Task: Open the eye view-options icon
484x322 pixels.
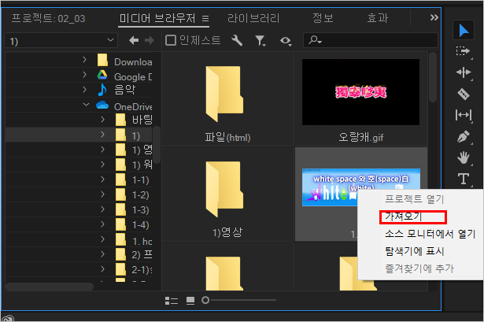Action: point(286,41)
